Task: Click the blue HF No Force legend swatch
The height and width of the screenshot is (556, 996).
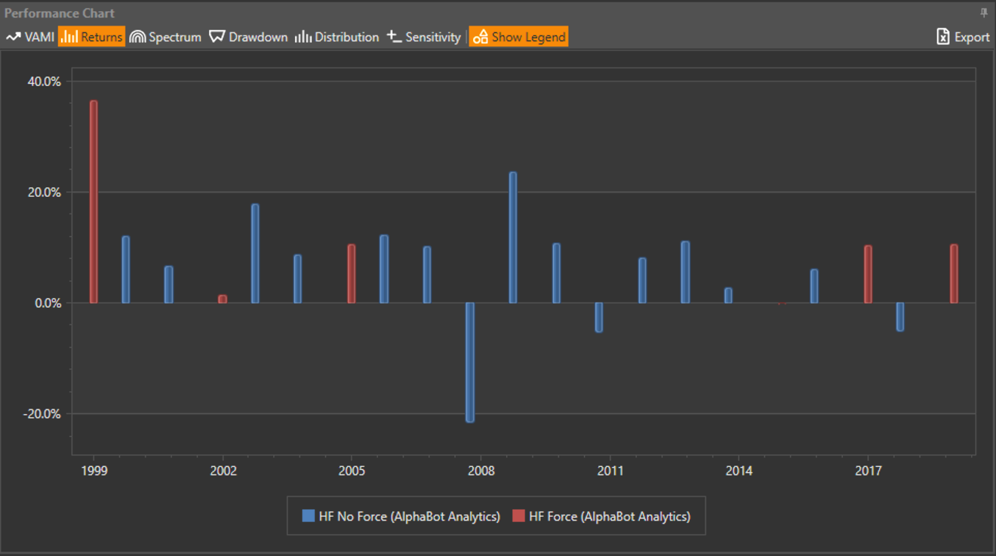Action: (308, 516)
